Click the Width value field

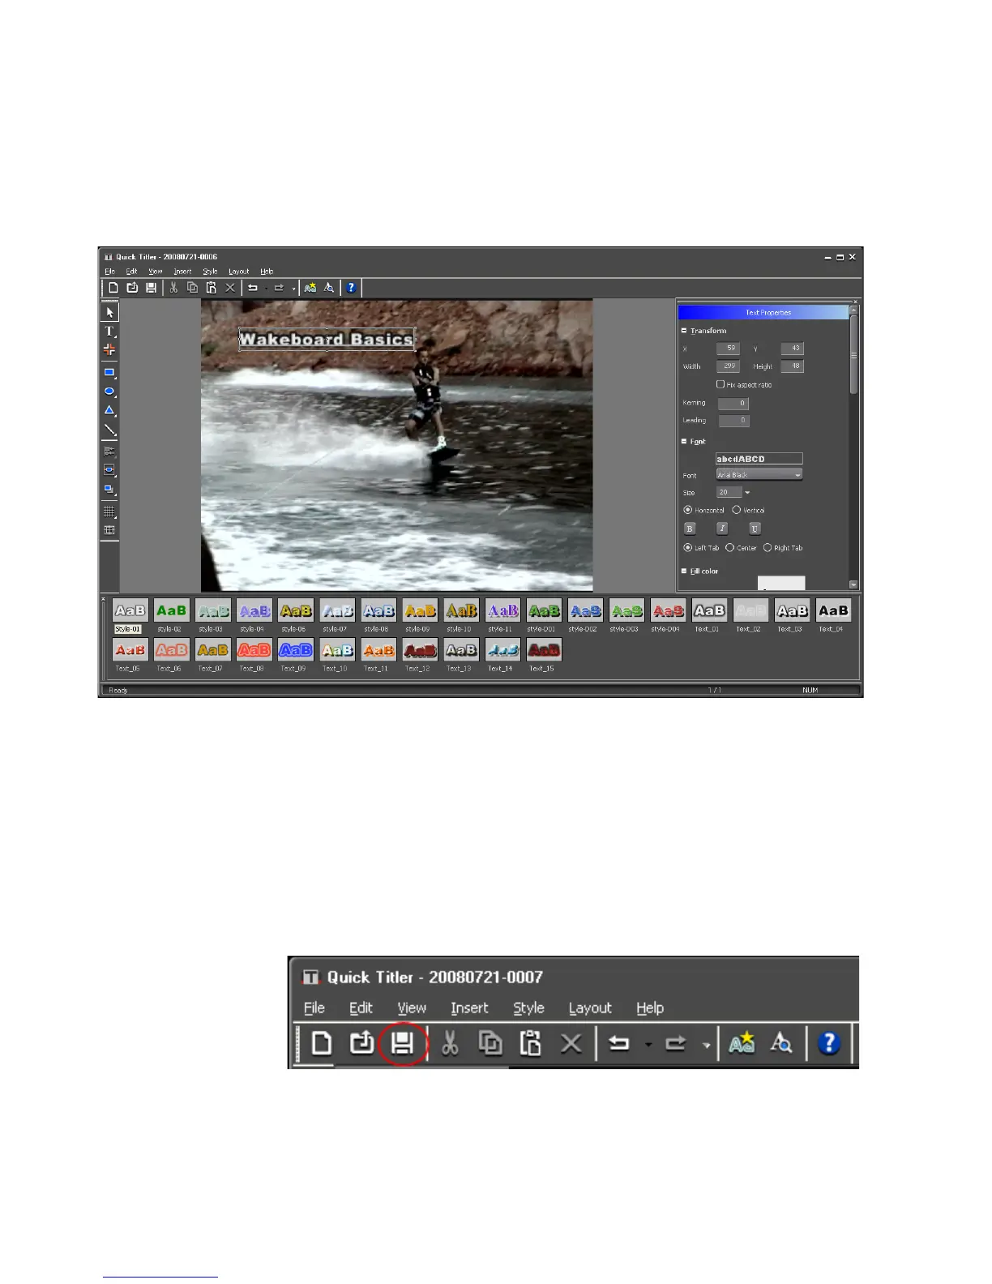728,366
